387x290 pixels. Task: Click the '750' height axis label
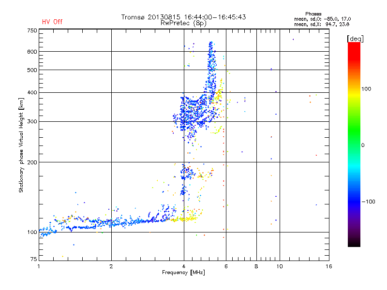click(32, 30)
